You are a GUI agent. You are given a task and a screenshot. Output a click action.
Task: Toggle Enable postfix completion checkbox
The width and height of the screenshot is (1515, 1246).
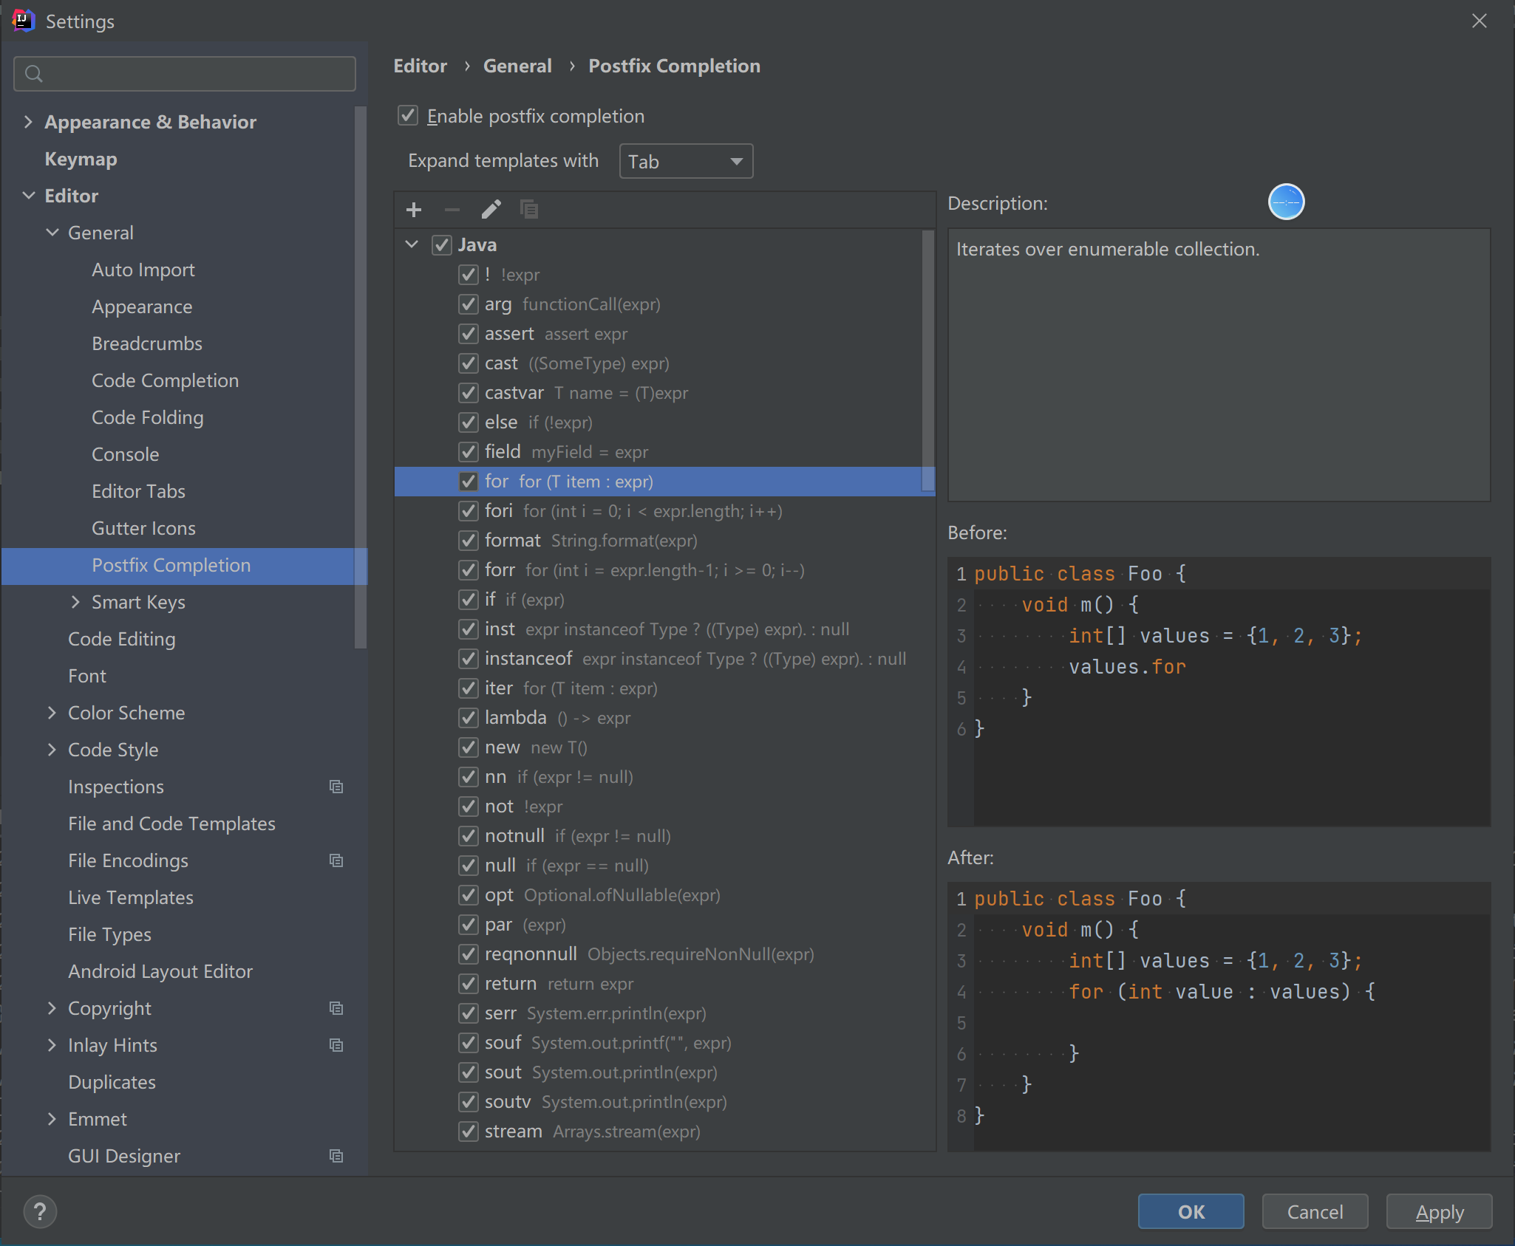408,115
